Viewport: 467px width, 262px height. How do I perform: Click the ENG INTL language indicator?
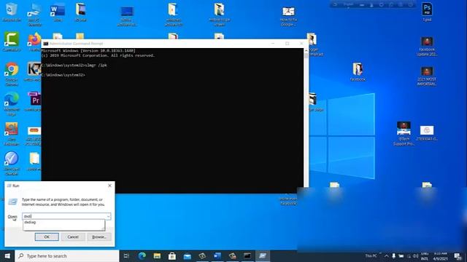coord(425,255)
